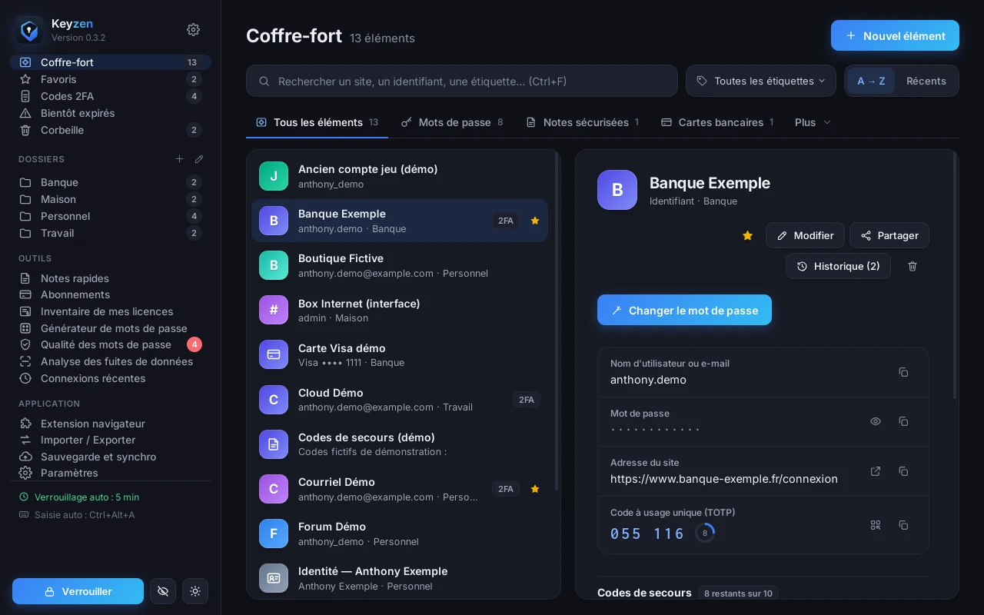984x615 pixels.
Task: Switch to Notes sécurisées tab
Action: pyautogui.click(x=582, y=122)
